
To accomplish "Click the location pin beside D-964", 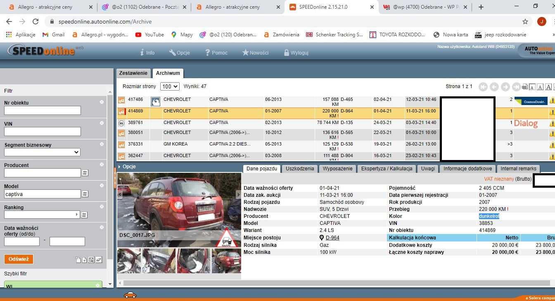I will pos(322,238).
